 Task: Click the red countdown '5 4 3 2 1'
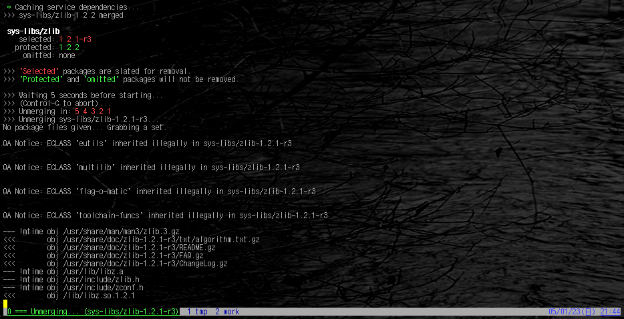tap(93, 111)
